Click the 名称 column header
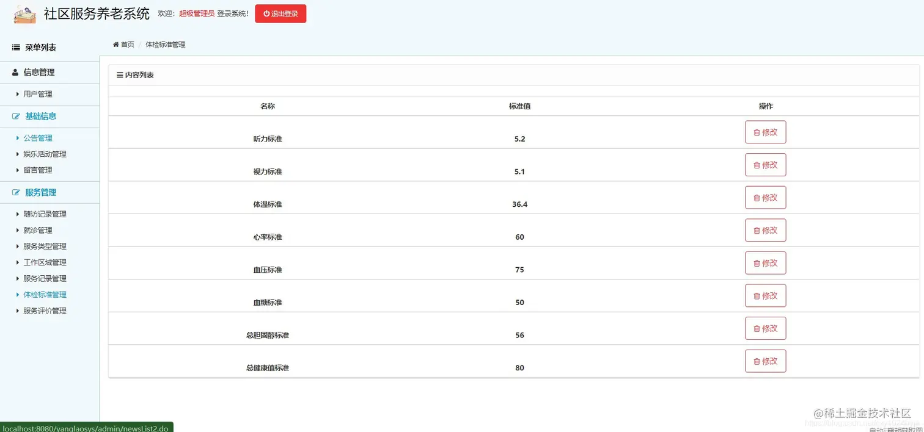 (x=268, y=106)
